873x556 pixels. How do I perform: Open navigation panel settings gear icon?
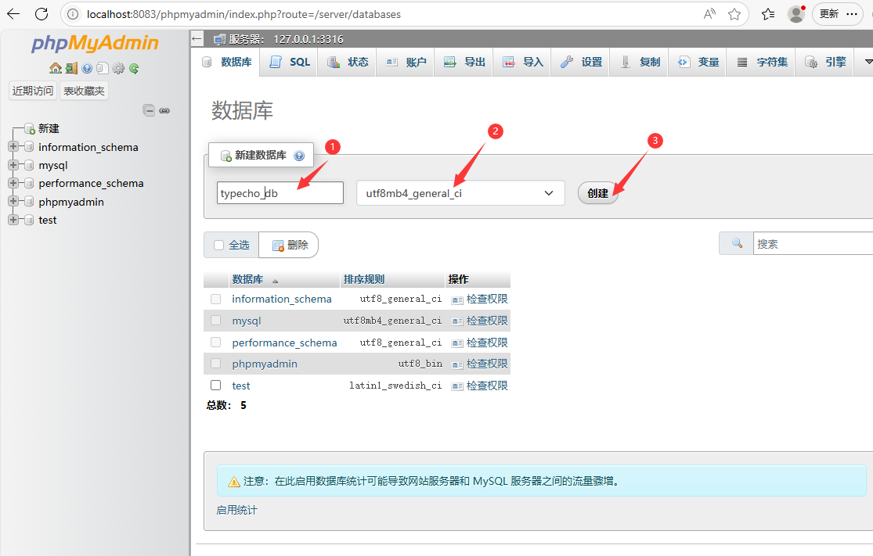pyautogui.click(x=118, y=68)
